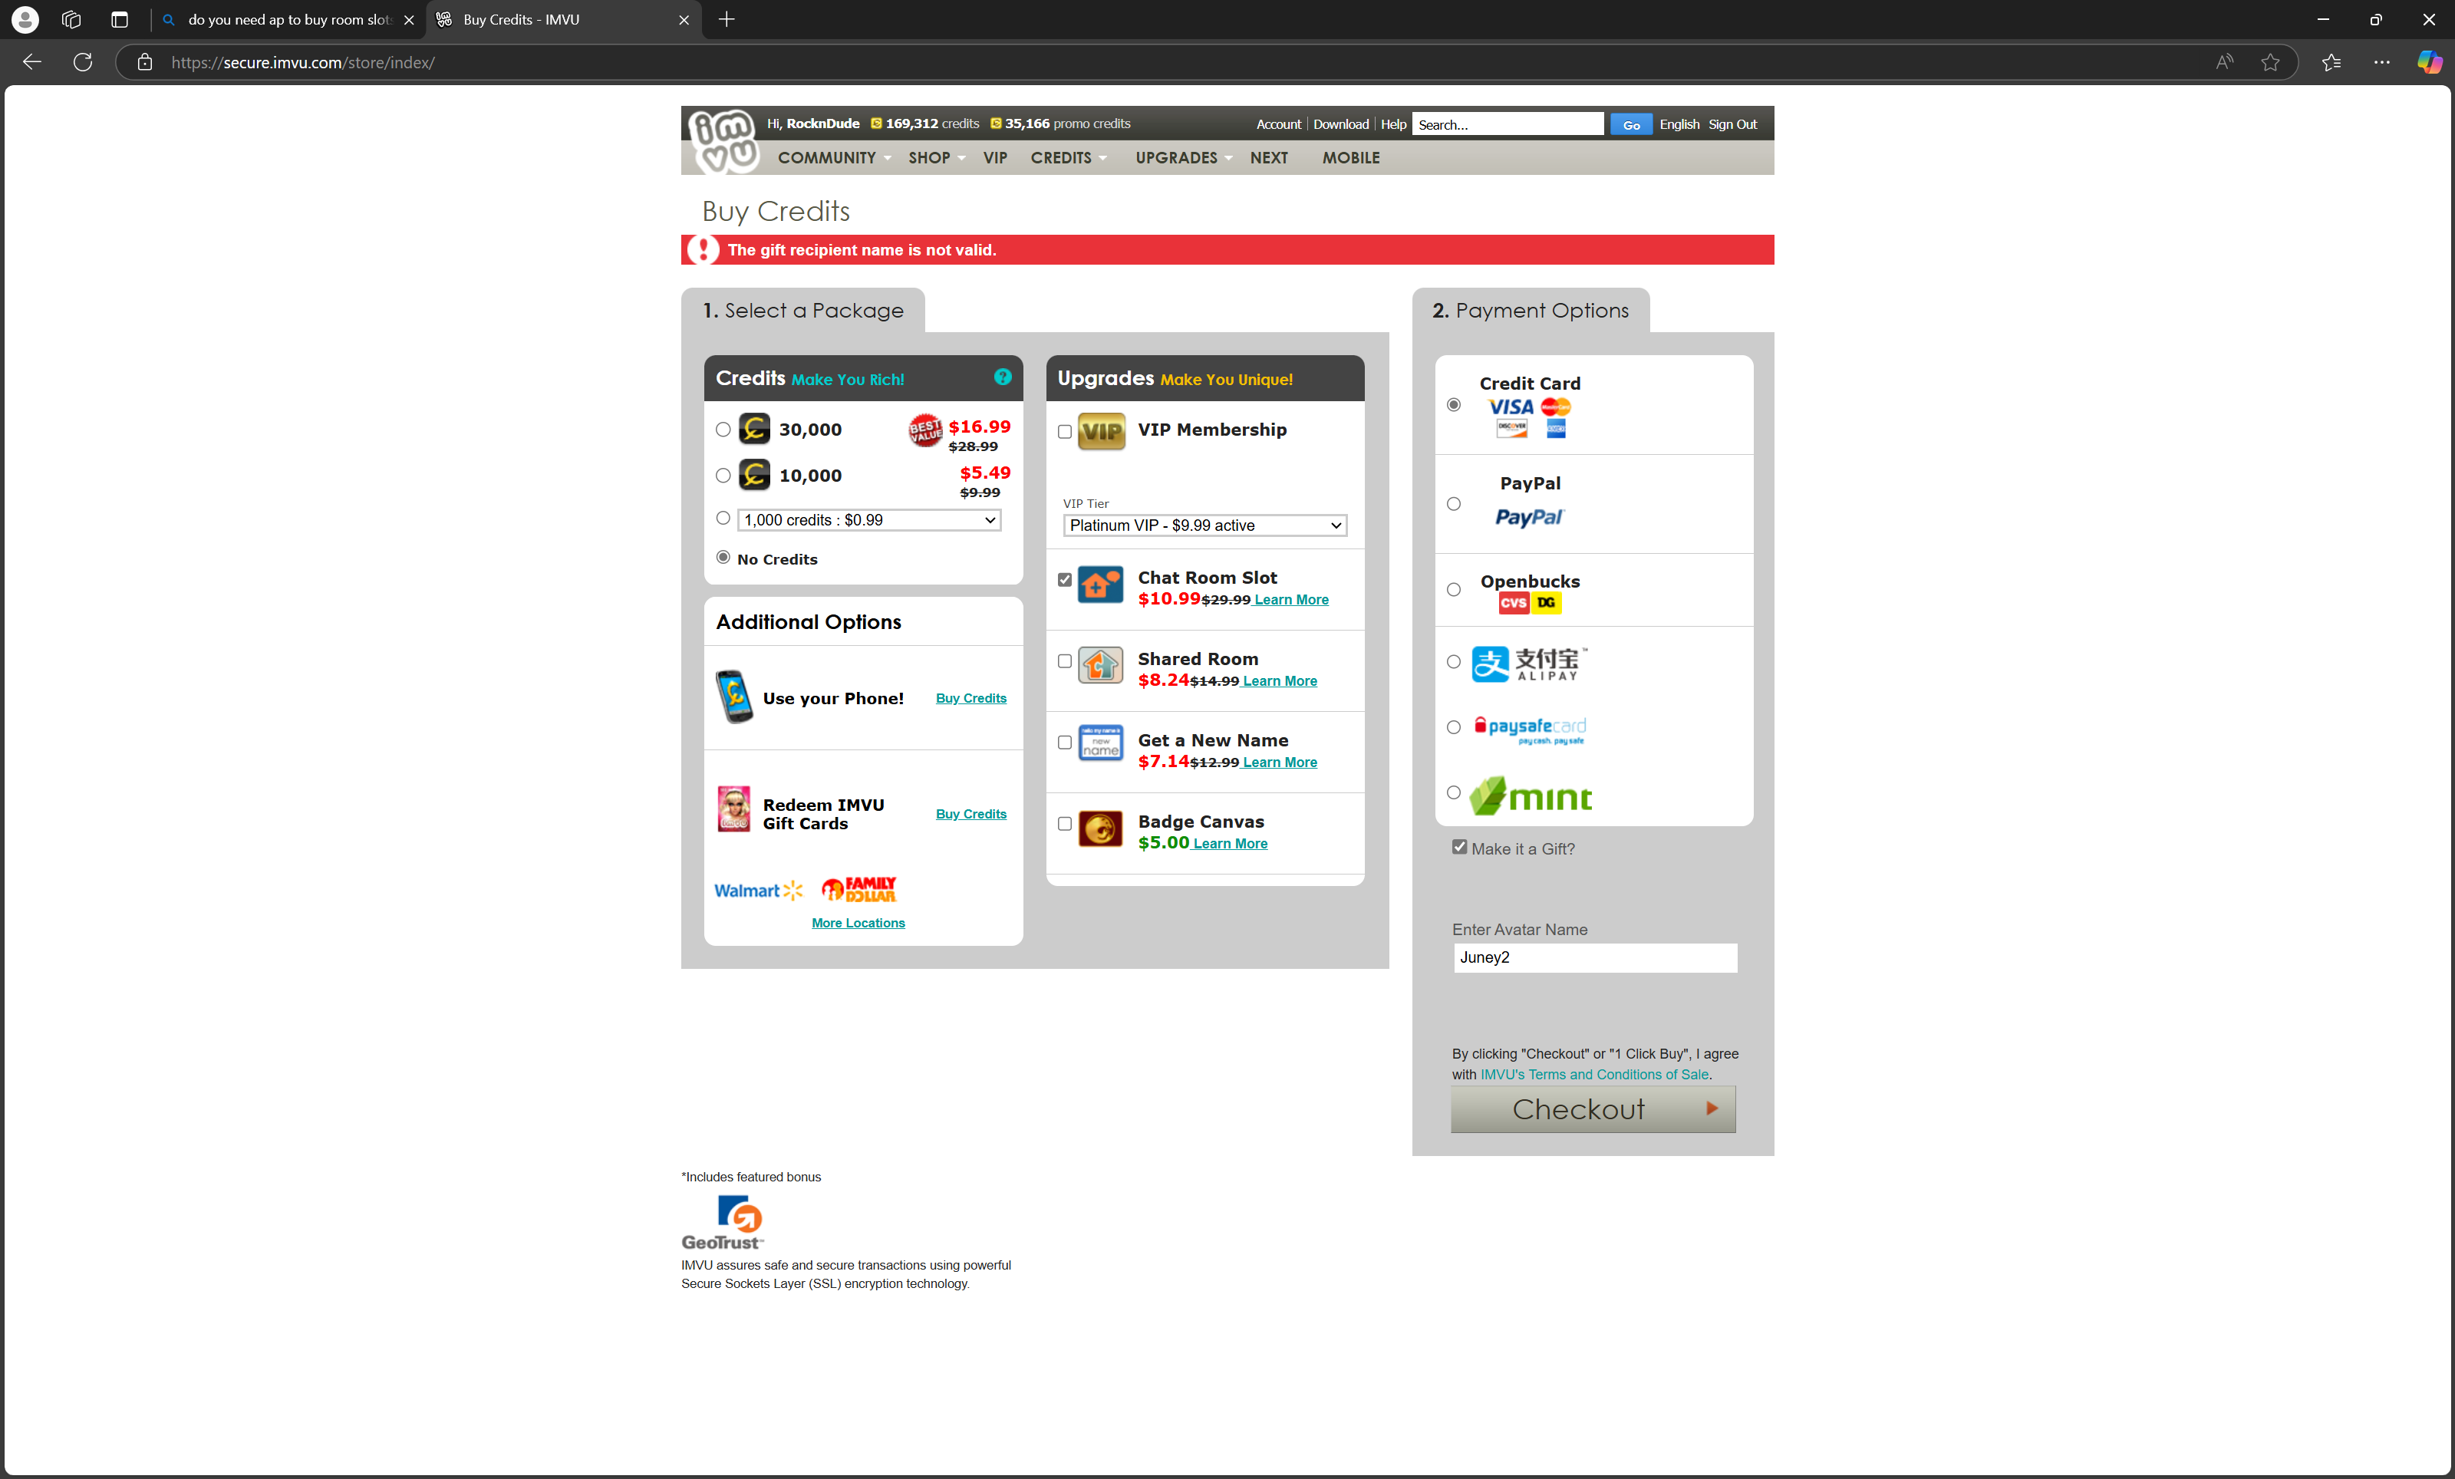Click the Enter Avatar Name field
The height and width of the screenshot is (1479, 2455).
click(1594, 957)
